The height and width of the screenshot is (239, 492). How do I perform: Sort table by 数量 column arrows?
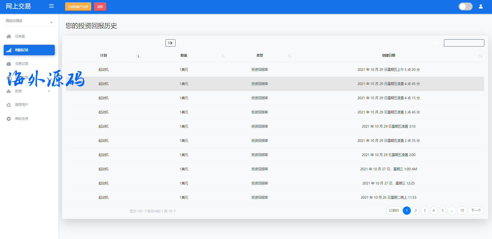coord(223,56)
